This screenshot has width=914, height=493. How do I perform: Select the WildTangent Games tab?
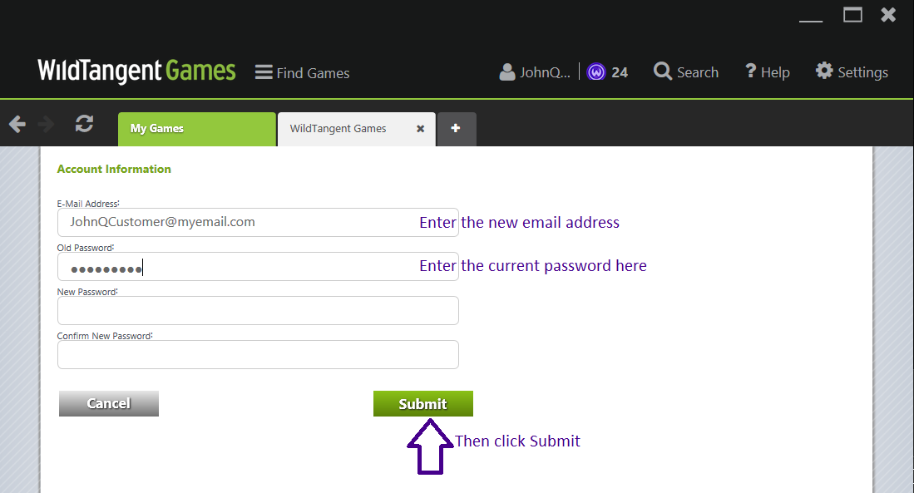(x=337, y=129)
